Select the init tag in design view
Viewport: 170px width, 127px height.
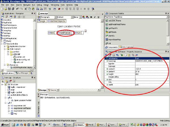coord(51,33)
